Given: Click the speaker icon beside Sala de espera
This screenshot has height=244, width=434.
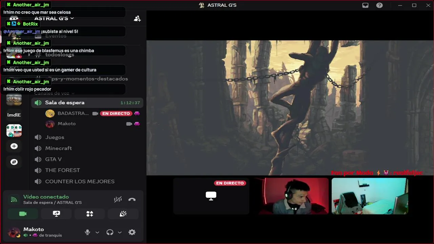Looking at the screenshot, I should [x=38, y=103].
